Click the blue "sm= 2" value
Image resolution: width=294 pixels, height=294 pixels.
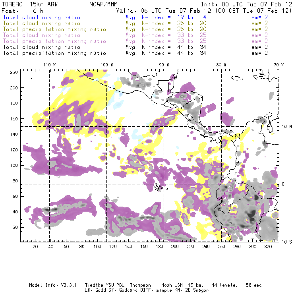259,17
